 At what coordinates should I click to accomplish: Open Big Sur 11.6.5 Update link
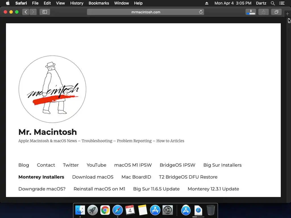[156, 189]
